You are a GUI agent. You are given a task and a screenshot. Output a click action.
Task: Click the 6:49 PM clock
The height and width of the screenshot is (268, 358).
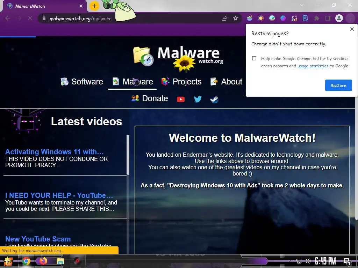325,261
